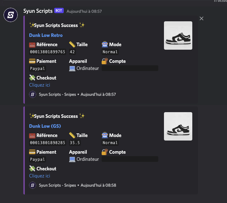Open the Dunk Low Retro title link
Viewport: 227px width, 203px height.
[46, 35]
